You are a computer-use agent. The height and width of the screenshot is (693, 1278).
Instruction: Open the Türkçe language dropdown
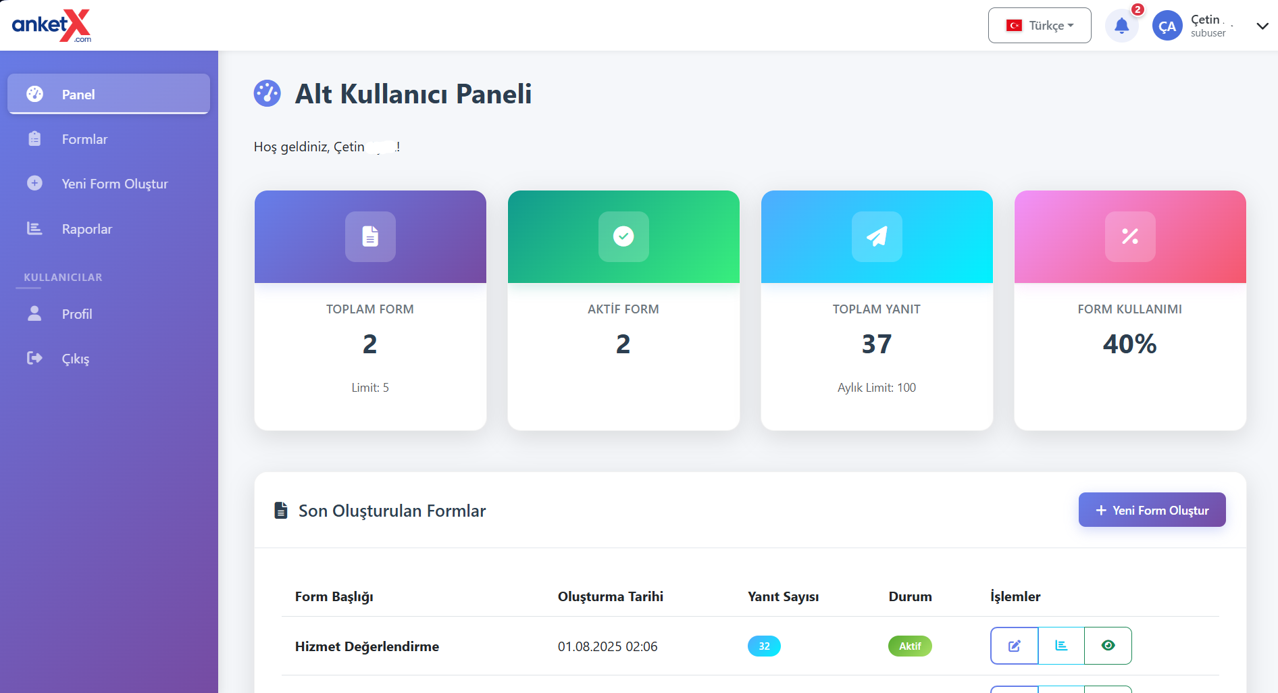(x=1039, y=26)
